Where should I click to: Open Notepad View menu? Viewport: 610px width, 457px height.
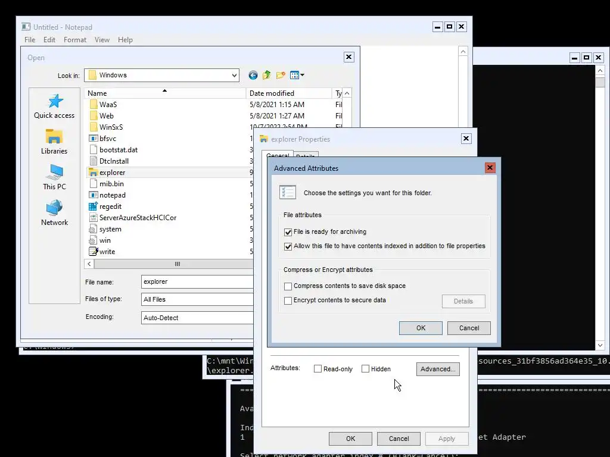[102, 40]
